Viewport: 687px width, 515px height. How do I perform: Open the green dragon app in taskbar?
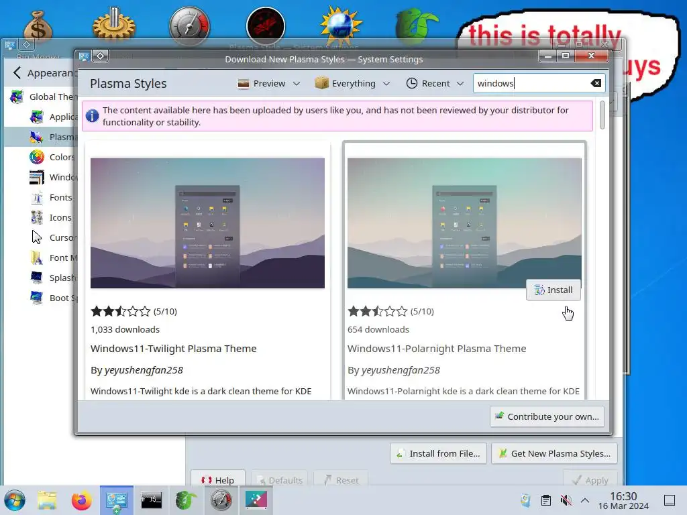coord(187,500)
